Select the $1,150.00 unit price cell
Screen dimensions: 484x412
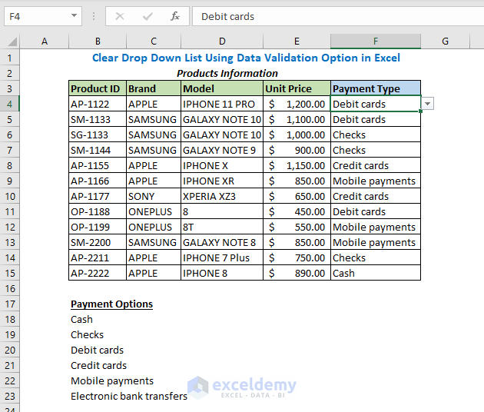pos(297,165)
